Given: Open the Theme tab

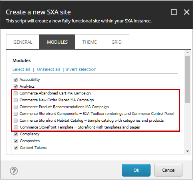Looking at the screenshot, I should pyautogui.click(x=89, y=42).
